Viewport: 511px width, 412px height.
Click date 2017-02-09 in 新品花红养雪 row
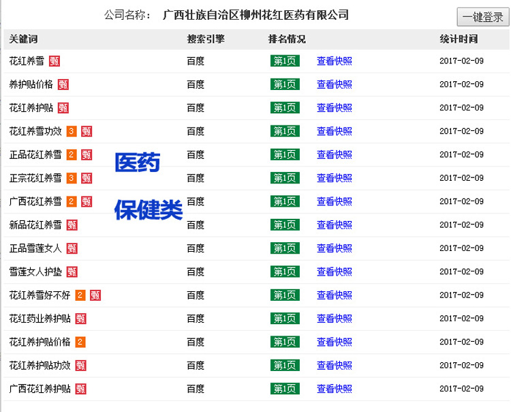[461, 224]
